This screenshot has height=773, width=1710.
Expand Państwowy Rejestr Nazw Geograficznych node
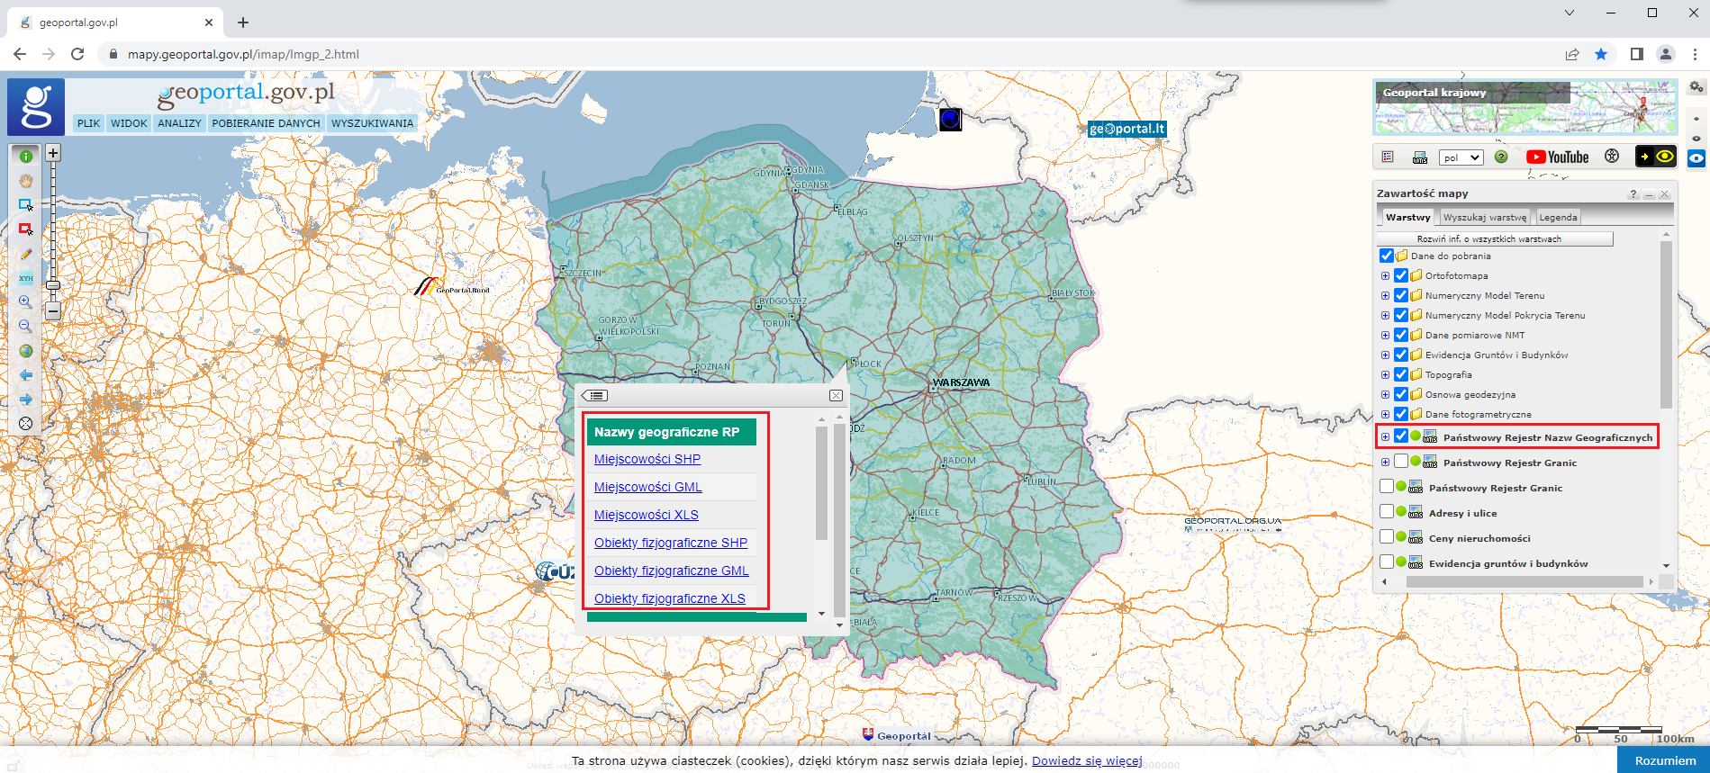(x=1385, y=437)
